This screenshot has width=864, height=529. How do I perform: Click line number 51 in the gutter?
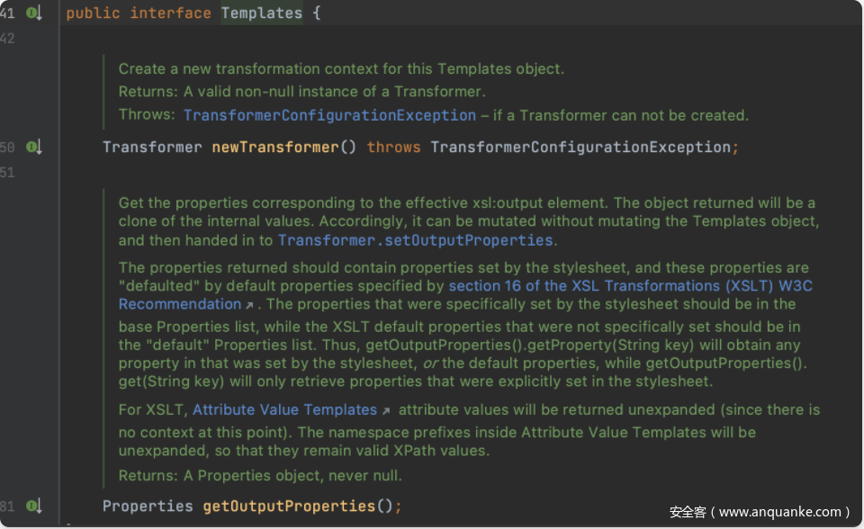click(7, 172)
